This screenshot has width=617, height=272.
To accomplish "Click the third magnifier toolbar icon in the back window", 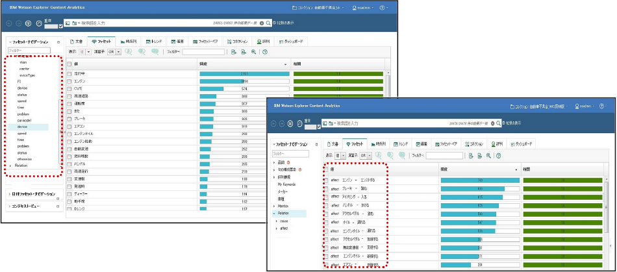I will click(155, 51).
